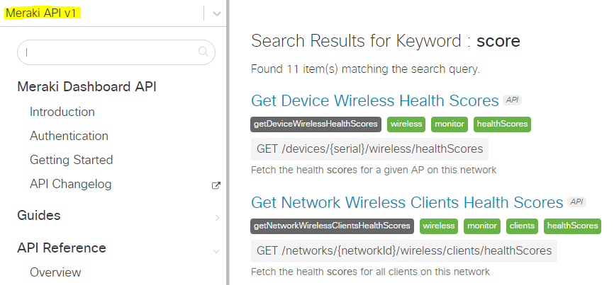The height and width of the screenshot is (285, 614).
Task: Click inside the sidebar search field
Action: point(106,52)
